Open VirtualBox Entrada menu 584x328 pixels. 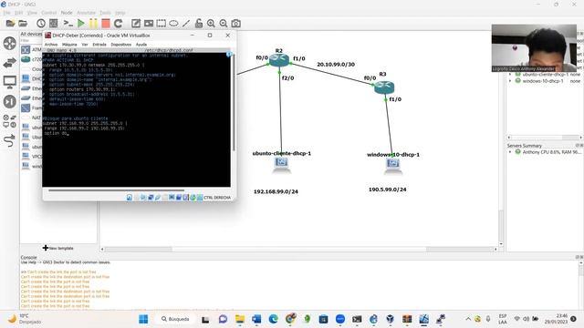coord(99,45)
